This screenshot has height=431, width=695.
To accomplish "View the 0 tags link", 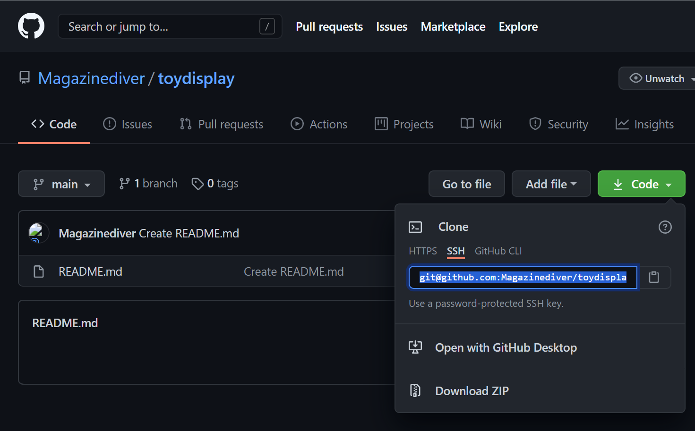I will pyautogui.click(x=215, y=184).
